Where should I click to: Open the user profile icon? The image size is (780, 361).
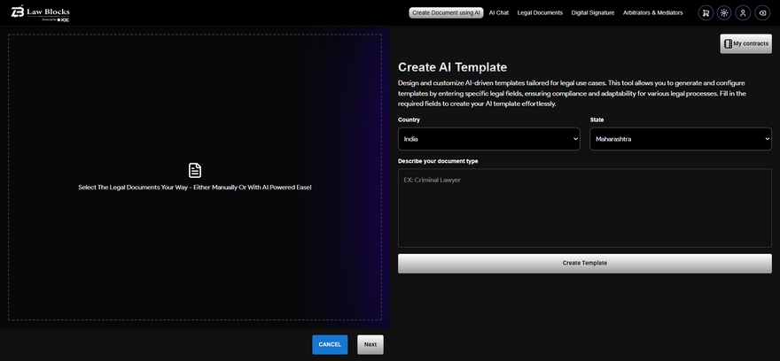point(743,13)
